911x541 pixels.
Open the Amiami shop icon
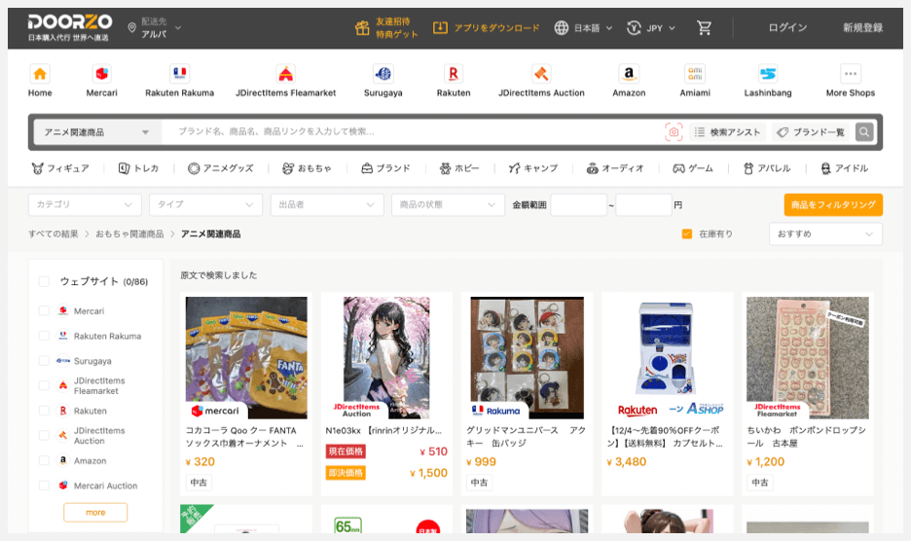pos(695,74)
